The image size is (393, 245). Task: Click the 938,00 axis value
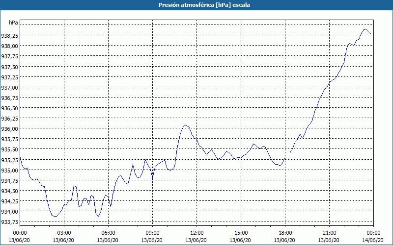click(9, 46)
